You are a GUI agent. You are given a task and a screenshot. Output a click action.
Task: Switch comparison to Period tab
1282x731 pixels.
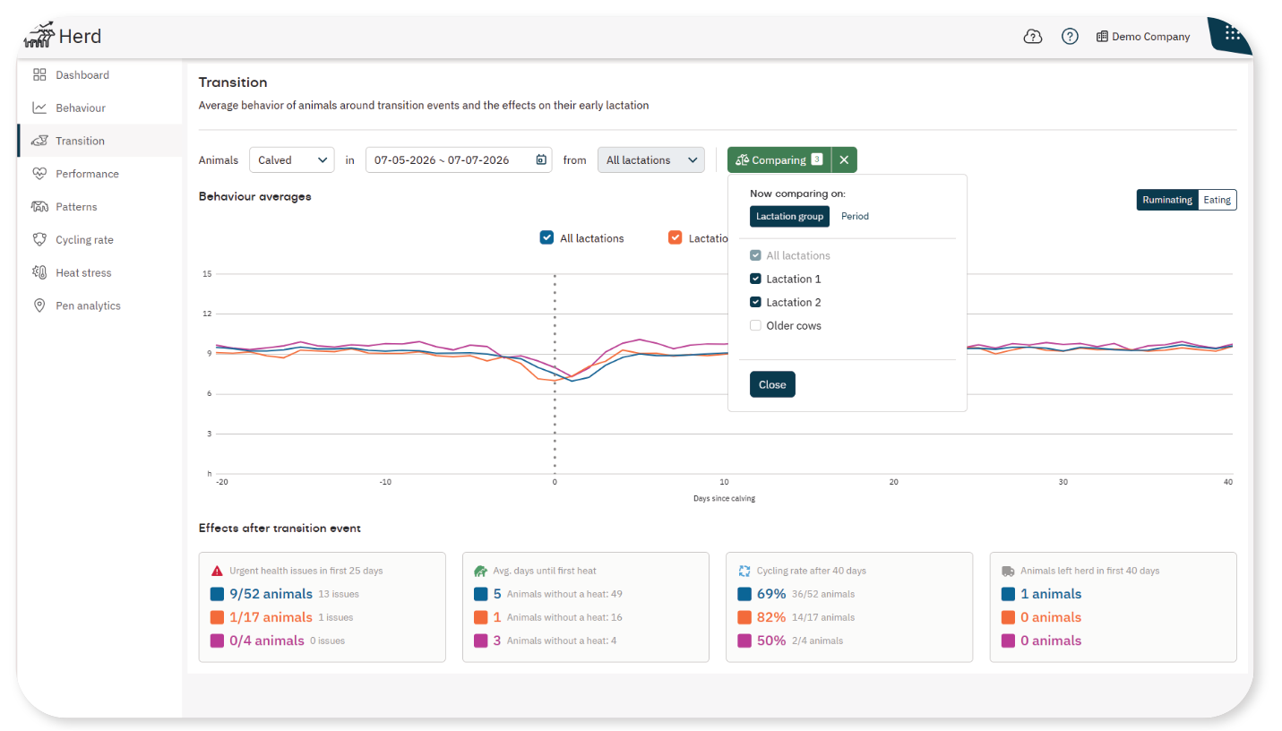pyautogui.click(x=855, y=216)
